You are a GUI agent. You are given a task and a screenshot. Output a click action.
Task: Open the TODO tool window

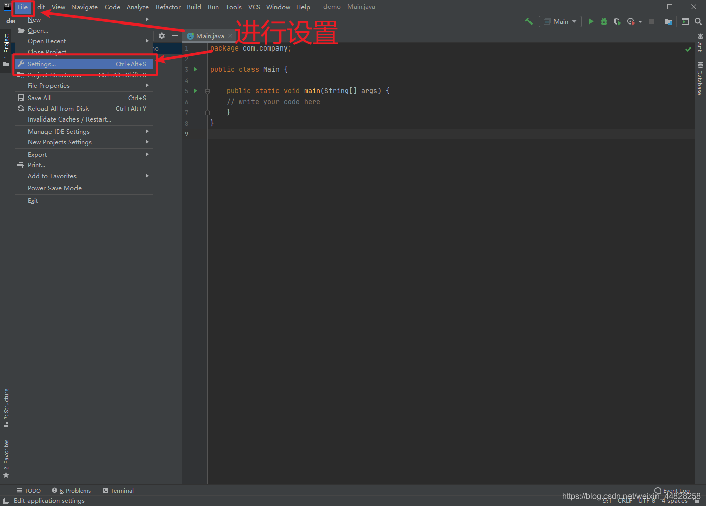(29, 490)
